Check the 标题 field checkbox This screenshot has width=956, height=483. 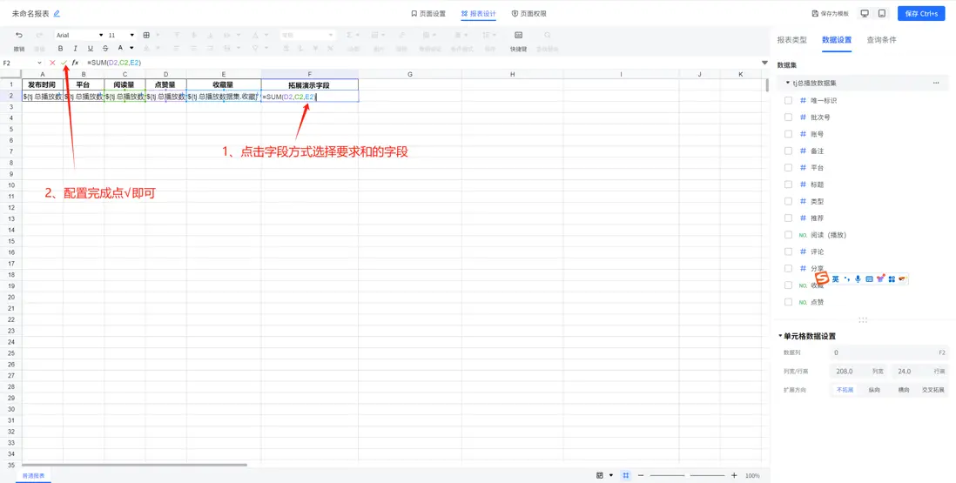point(788,184)
